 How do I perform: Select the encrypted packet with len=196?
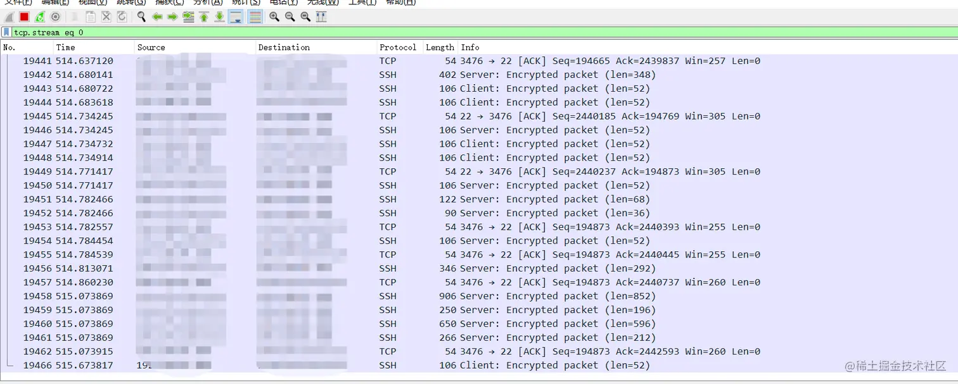click(479, 310)
